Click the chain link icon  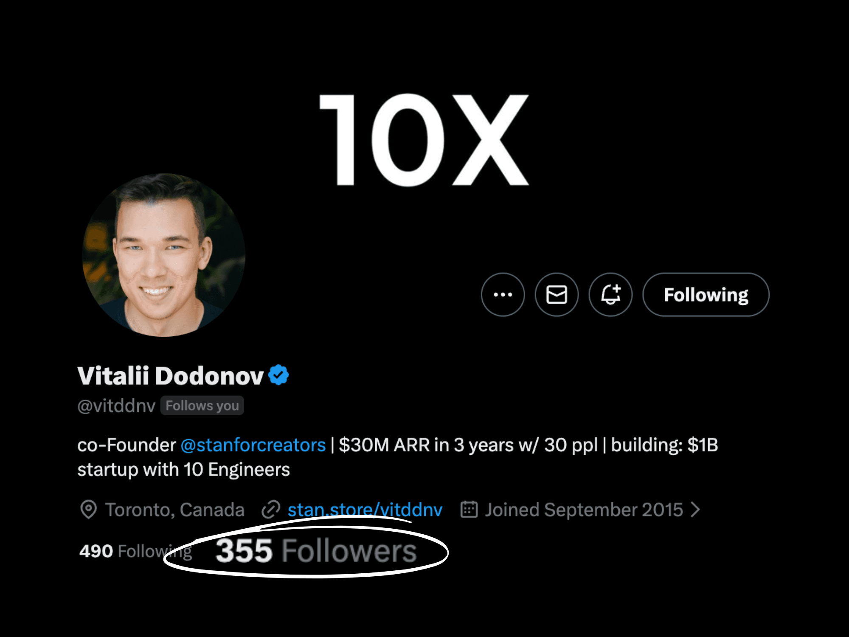[x=271, y=510]
